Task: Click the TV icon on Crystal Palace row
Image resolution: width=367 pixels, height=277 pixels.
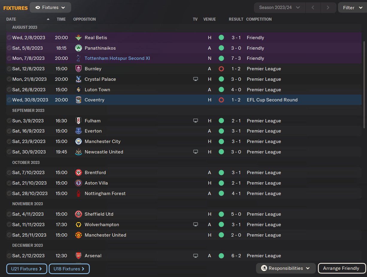Action: pyautogui.click(x=196, y=79)
